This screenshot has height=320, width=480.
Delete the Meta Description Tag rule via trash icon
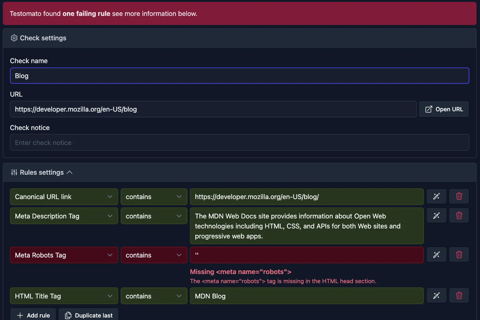coord(459,215)
